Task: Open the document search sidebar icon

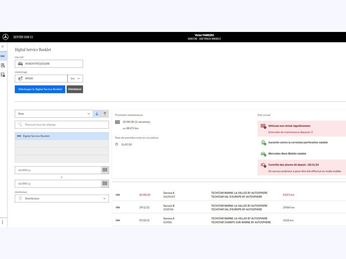Action: click(3, 65)
